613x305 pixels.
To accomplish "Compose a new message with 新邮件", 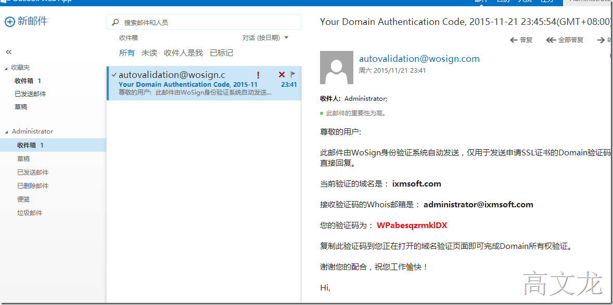I will 26,21.
